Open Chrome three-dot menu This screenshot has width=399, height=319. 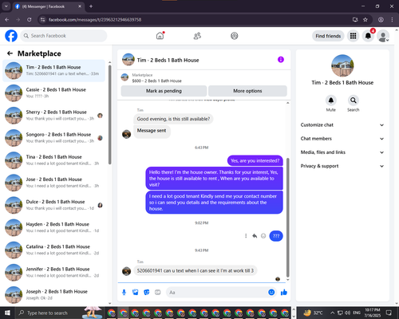[392, 20]
